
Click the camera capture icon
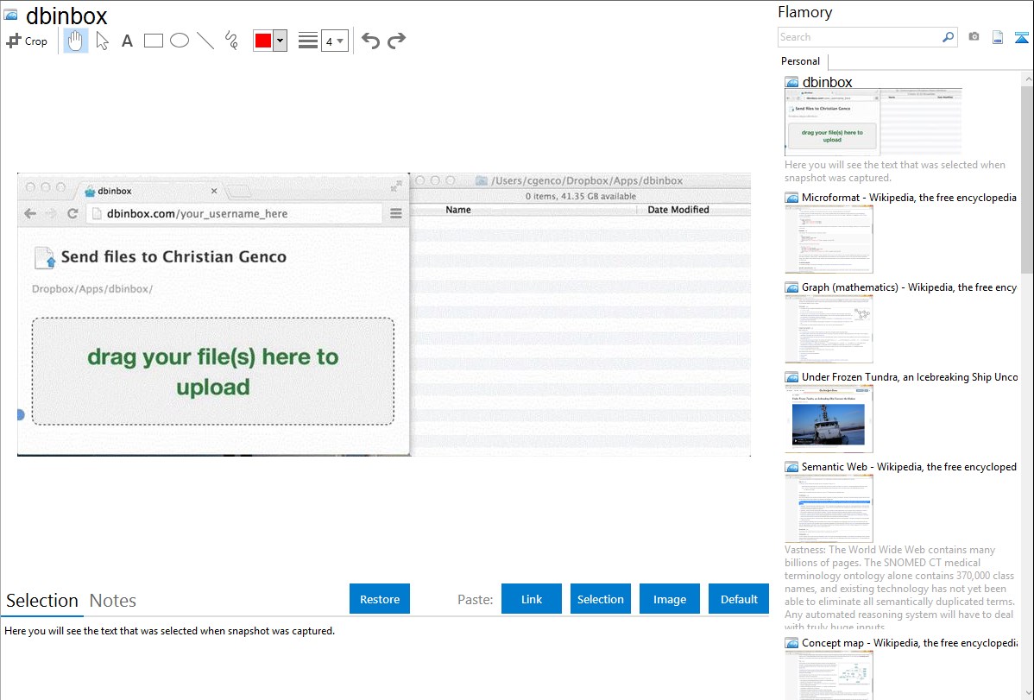(x=974, y=37)
